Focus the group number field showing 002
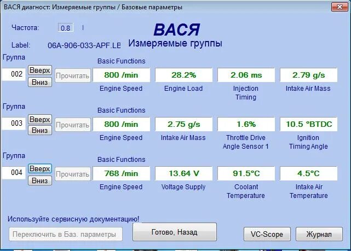Image resolution: width=351 pixels, height=251 pixels. [x=14, y=74]
